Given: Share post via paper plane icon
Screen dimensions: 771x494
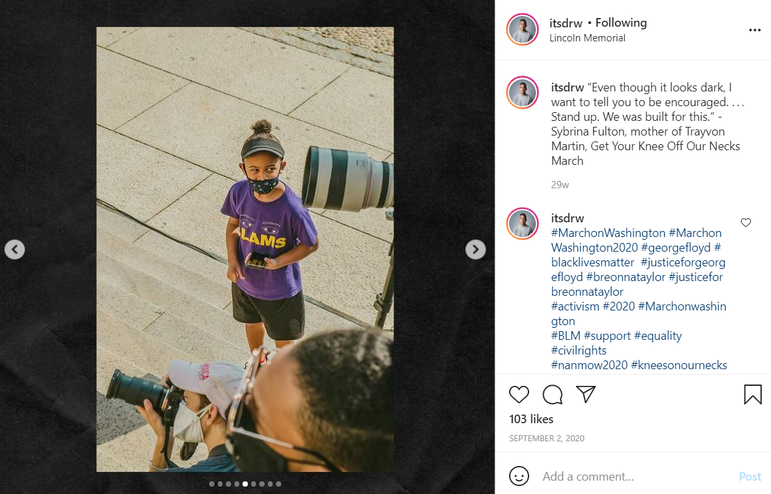Looking at the screenshot, I should [586, 395].
